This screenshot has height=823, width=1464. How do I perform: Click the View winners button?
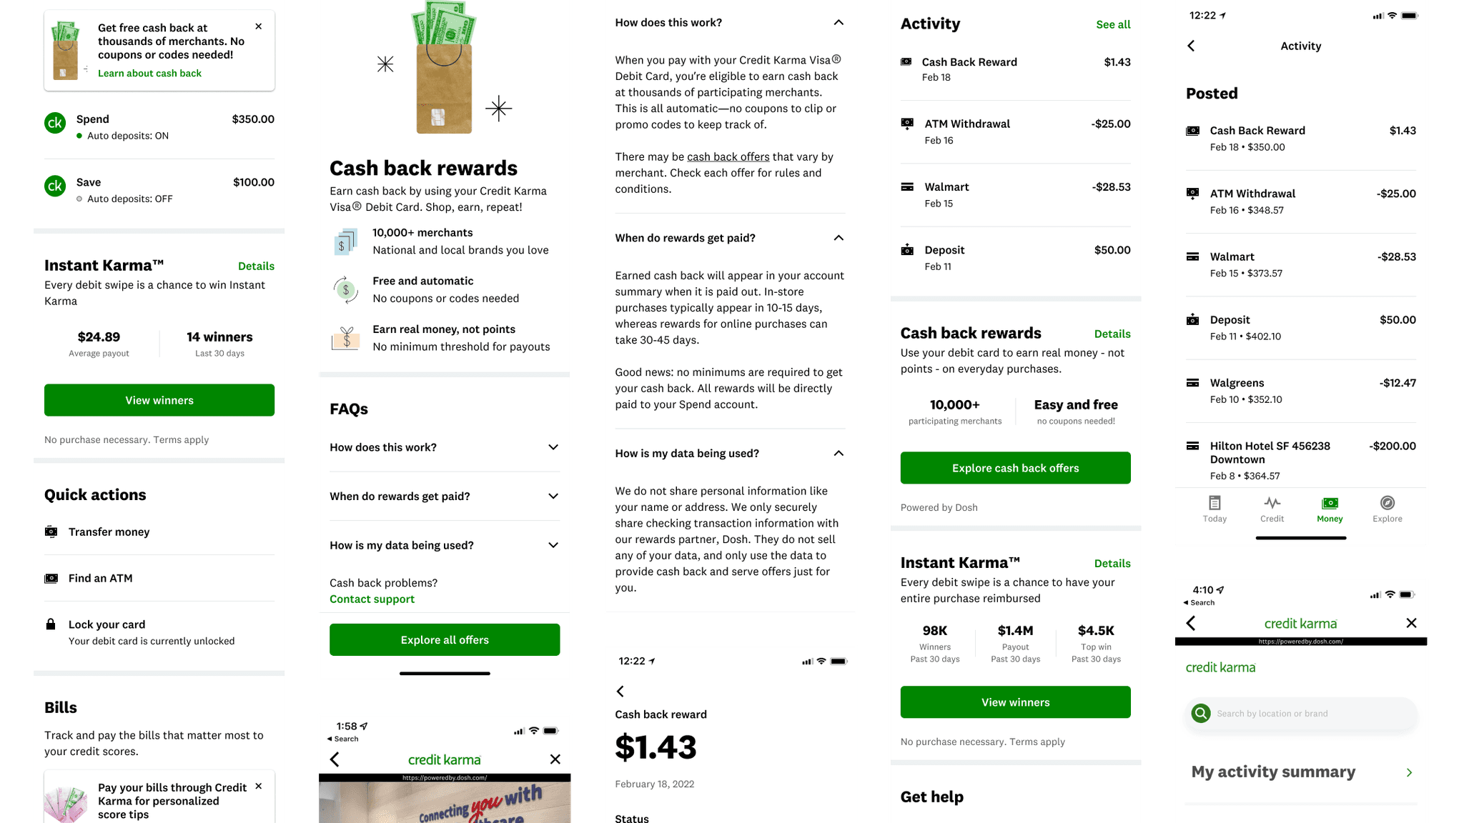159,400
